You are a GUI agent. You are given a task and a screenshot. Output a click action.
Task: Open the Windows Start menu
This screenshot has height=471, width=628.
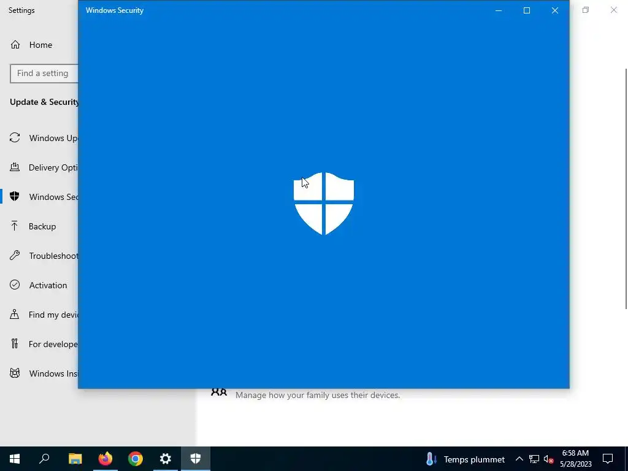(x=15, y=459)
